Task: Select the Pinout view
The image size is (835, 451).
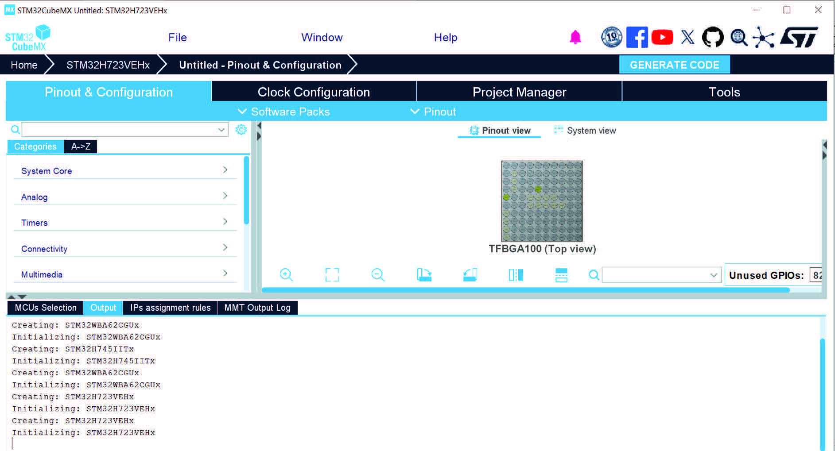Action: [x=500, y=131]
